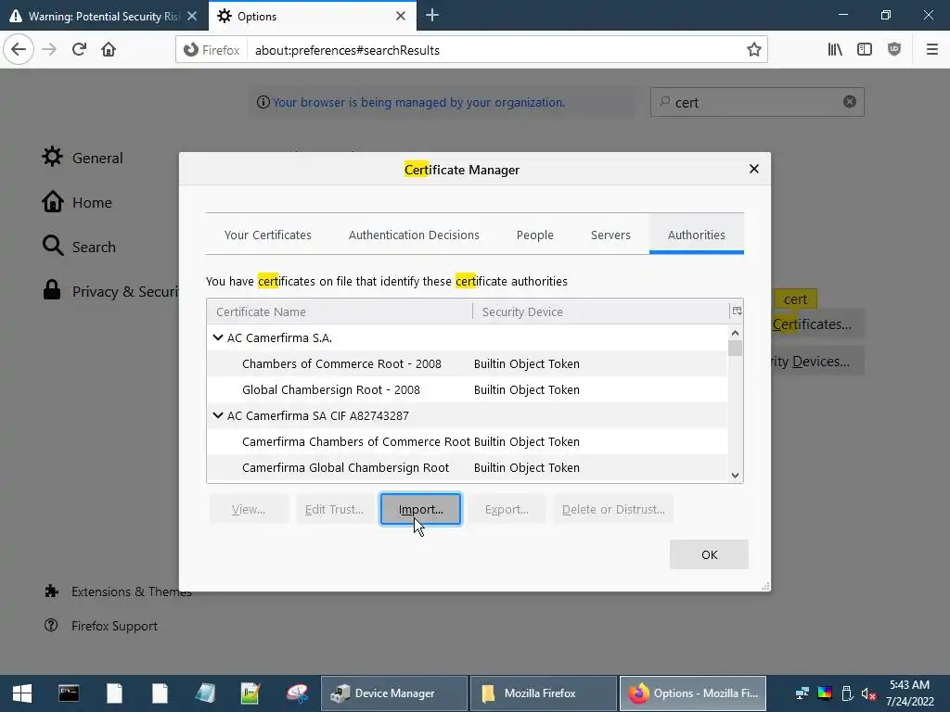
Task: Switch to Mozilla Firefox folder taskbar item
Action: [x=542, y=693]
